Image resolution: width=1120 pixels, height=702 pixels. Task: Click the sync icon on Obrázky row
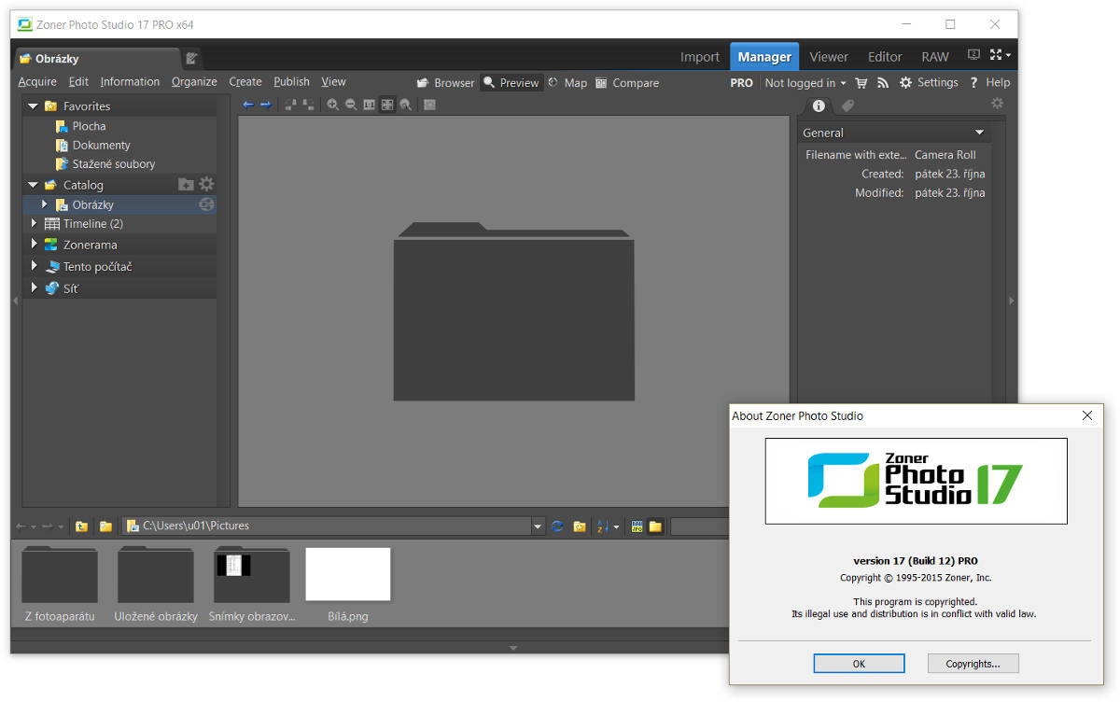(206, 204)
